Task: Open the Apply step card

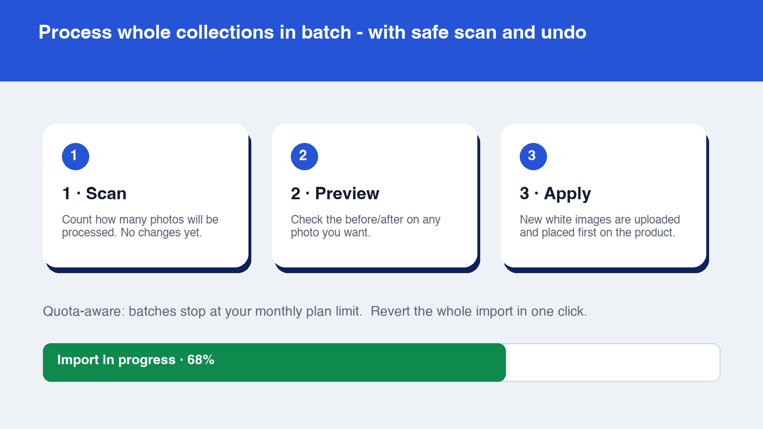Action: (x=603, y=195)
